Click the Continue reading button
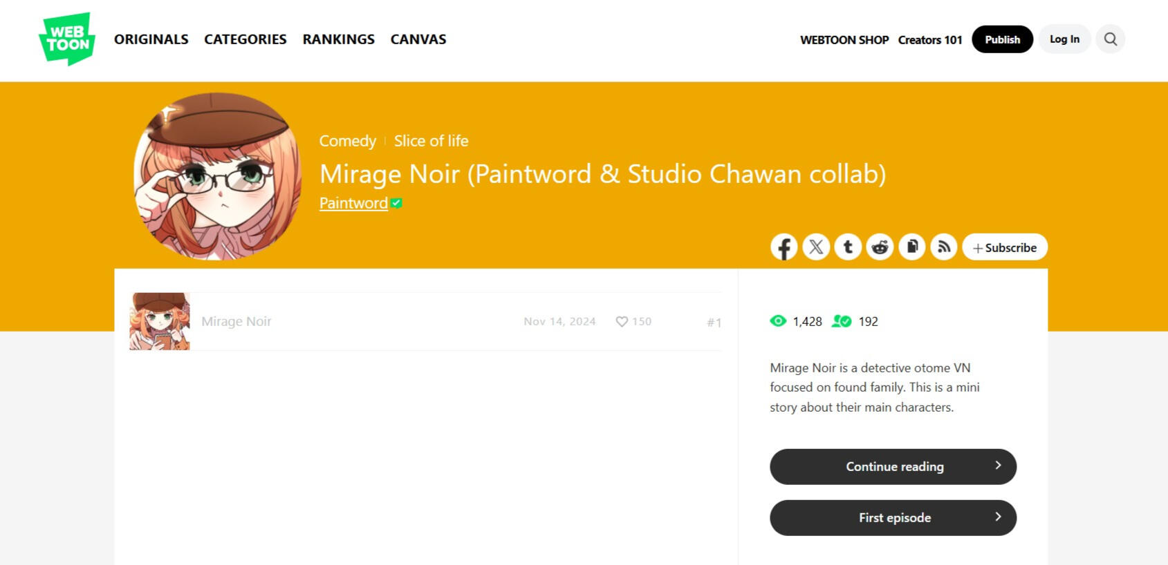This screenshot has width=1168, height=565. click(x=893, y=466)
